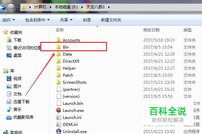The height and width of the screenshot is (134, 202).
Task: Select the Launch.bin file icon
Action: click(x=59, y=103)
